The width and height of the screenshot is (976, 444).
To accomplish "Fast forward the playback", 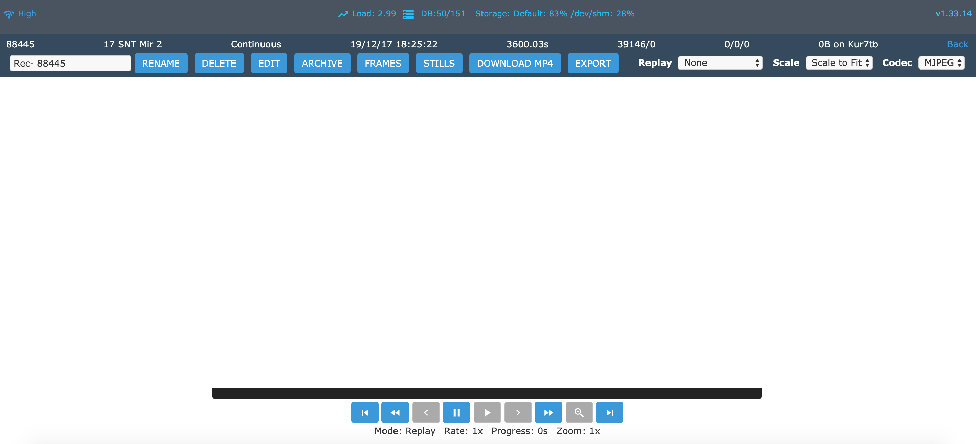I will coord(548,412).
